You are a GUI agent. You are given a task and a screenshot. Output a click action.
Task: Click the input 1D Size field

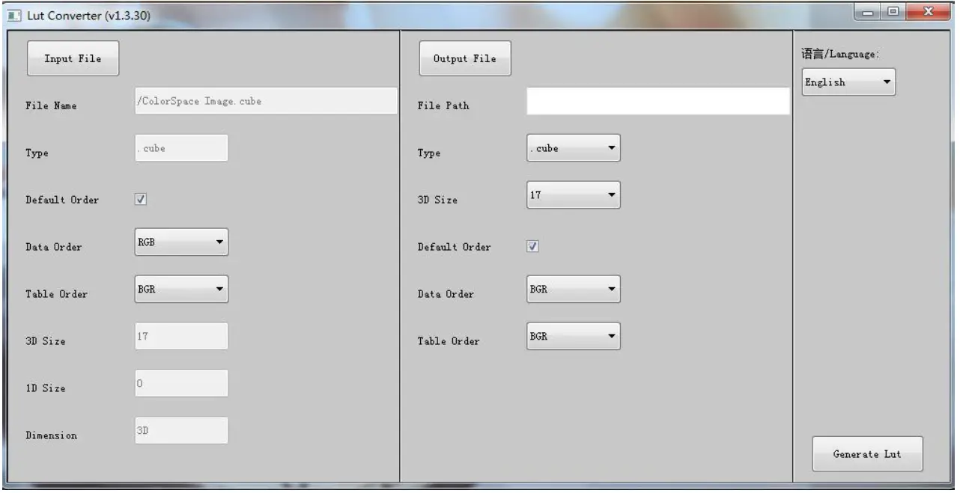coord(180,384)
